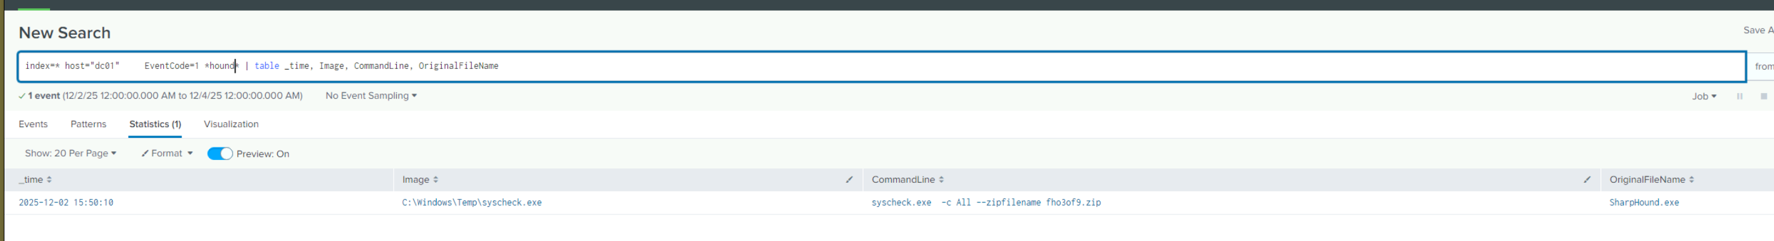Expand the No Event Sampling dropdown

[371, 96]
